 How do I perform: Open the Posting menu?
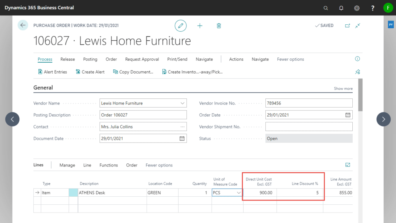click(90, 59)
